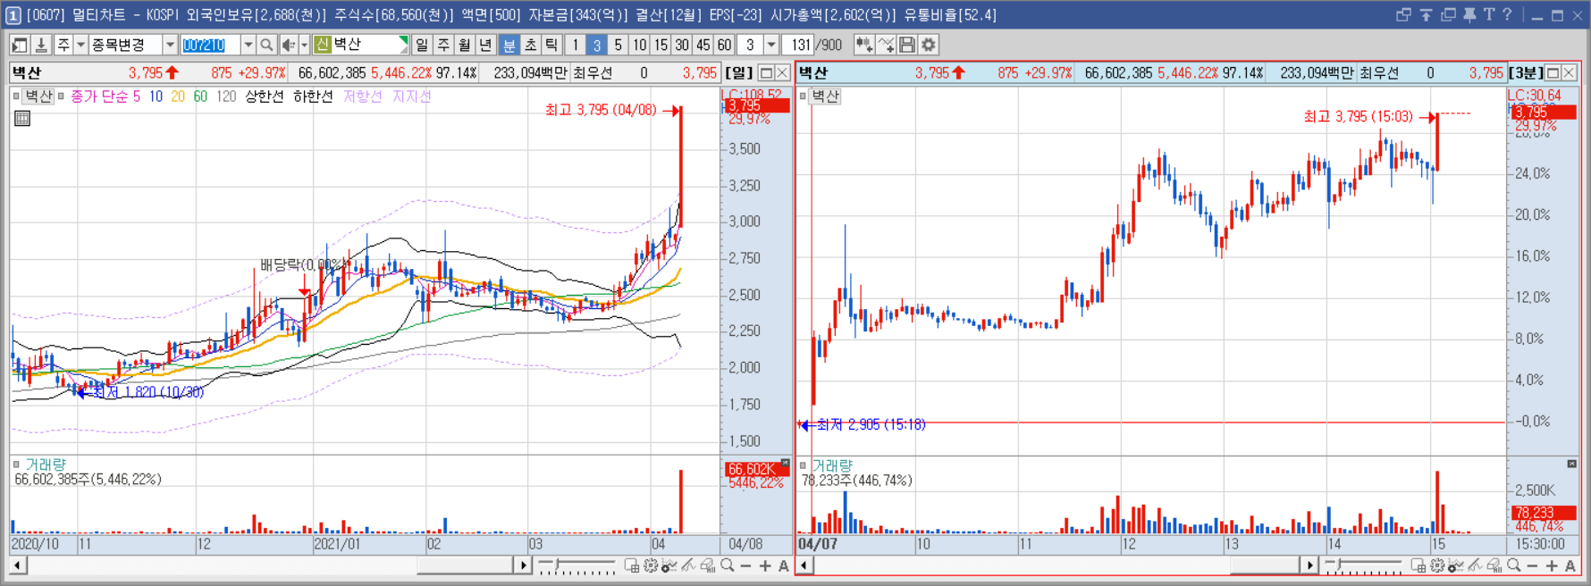1591x586 pixels.
Task: Open the interval value 3 dropdown
Action: pyautogui.click(x=771, y=45)
